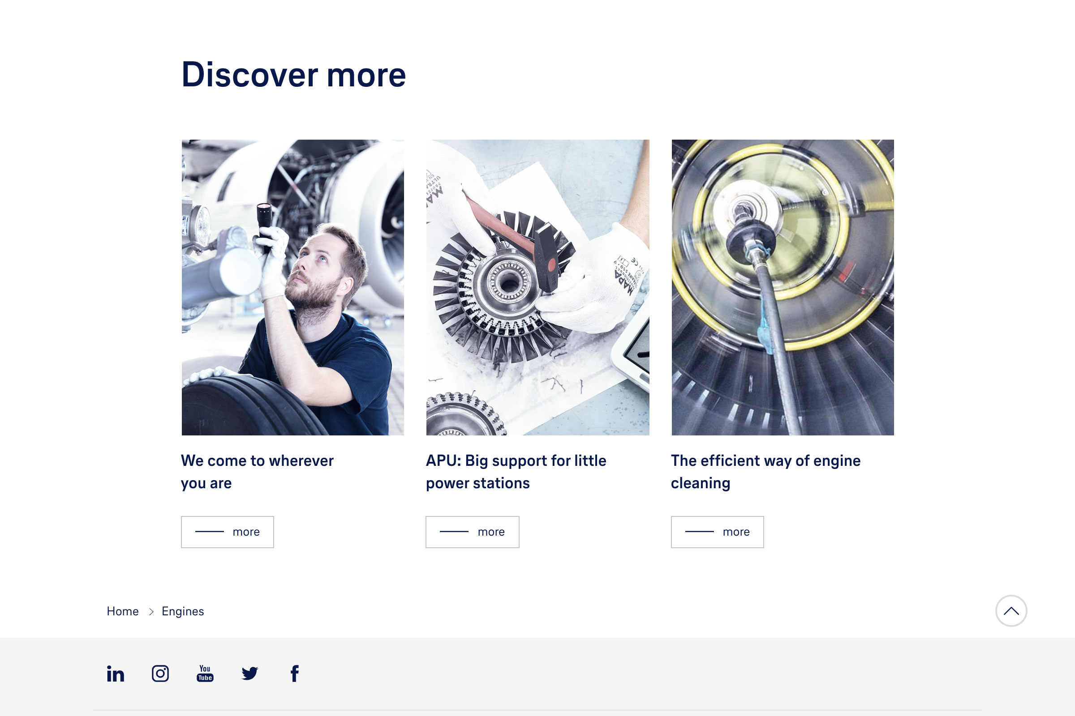Screen dimensions: 1075x716
Task: Open the Facebook social icon
Action: tap(295, 673)
